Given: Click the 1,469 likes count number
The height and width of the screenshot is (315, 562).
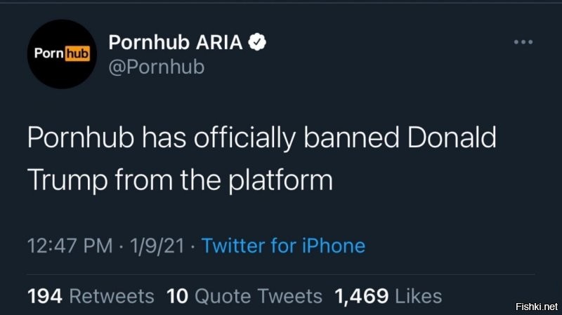Looking at the screenshot, I should [361, 297].
